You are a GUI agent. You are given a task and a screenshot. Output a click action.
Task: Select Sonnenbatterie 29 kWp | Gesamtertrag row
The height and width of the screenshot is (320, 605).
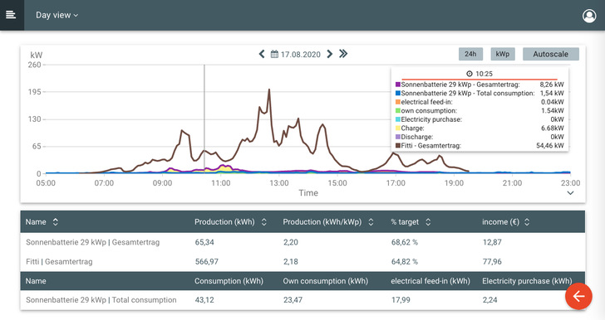tap(302, 242)
